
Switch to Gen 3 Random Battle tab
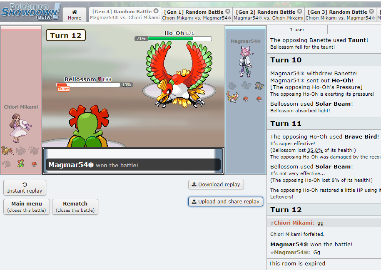336,15
